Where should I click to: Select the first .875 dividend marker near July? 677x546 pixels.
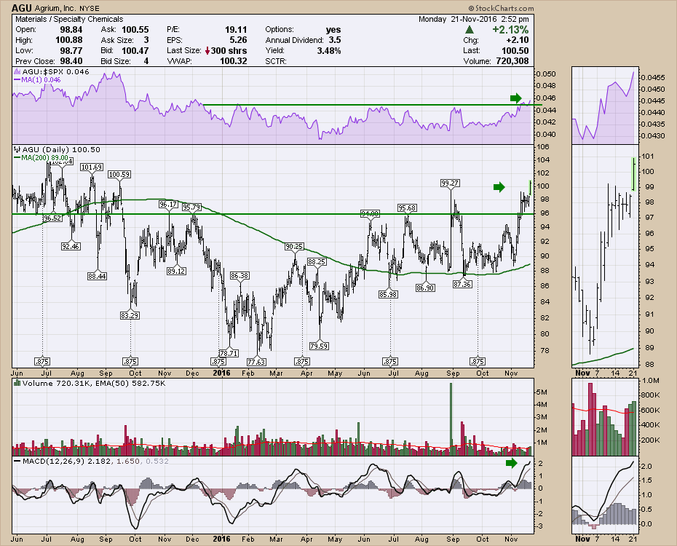42,361
